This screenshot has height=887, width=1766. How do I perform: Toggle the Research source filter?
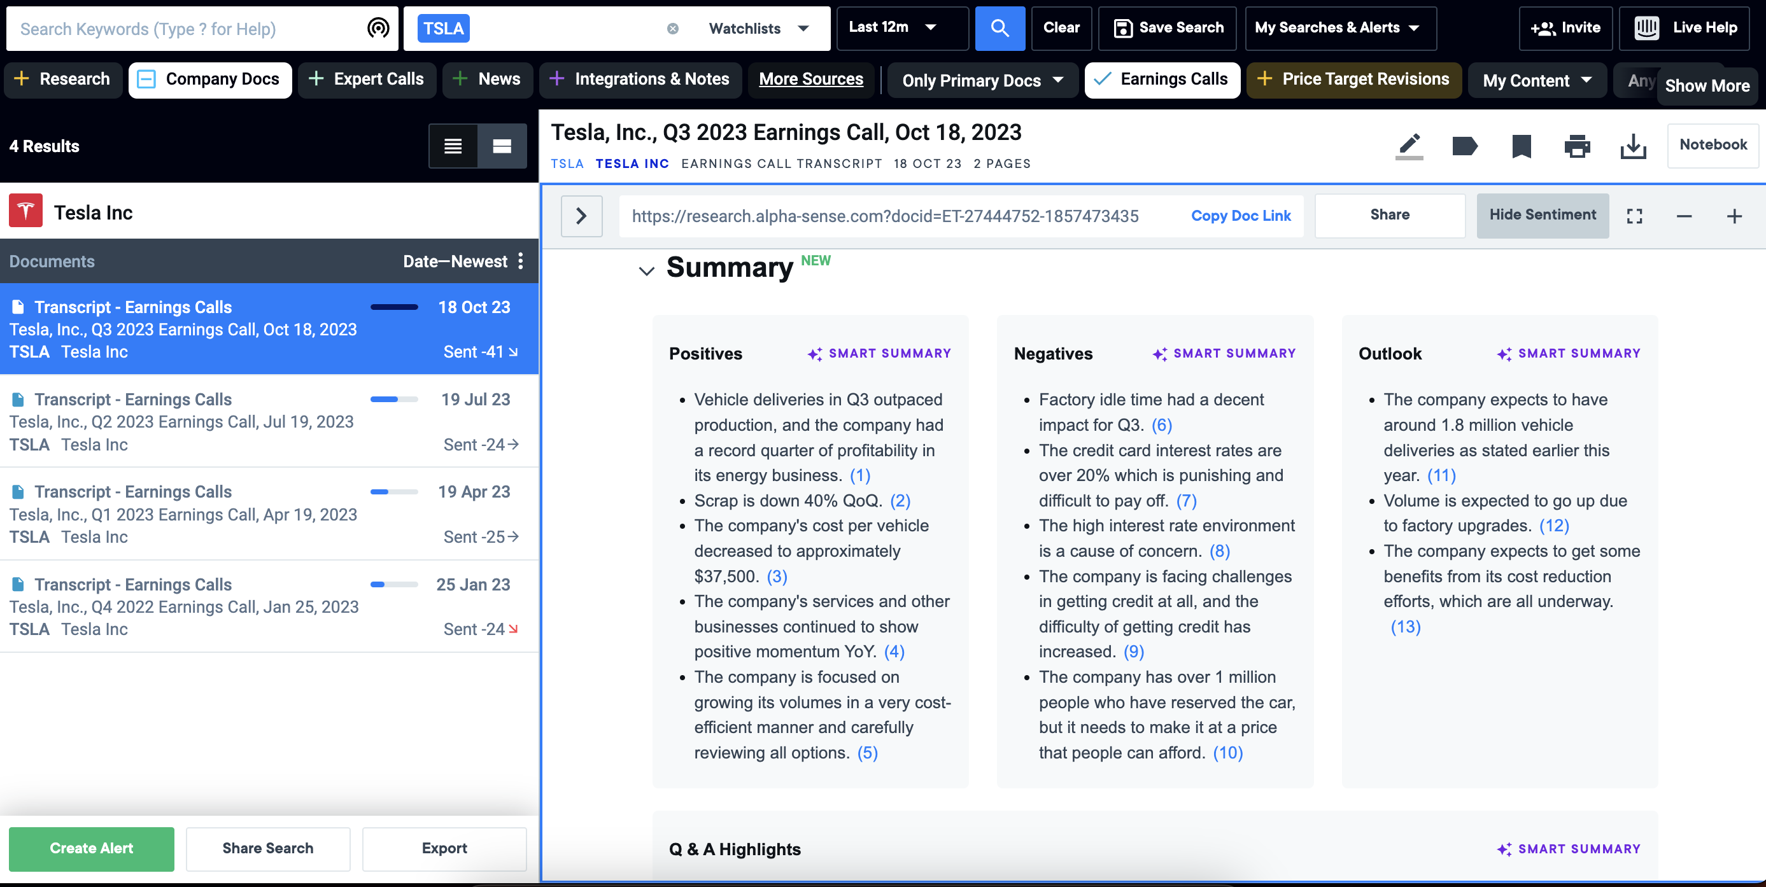(62, 80)
